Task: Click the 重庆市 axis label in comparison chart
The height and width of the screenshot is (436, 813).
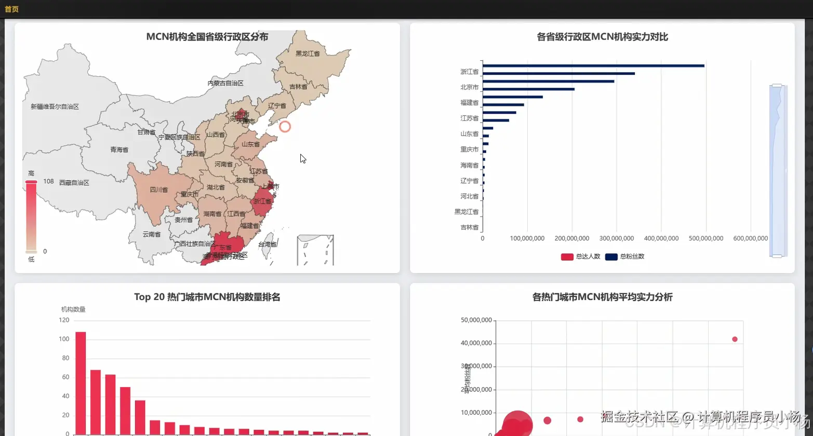Action: [x=470, y=149]
